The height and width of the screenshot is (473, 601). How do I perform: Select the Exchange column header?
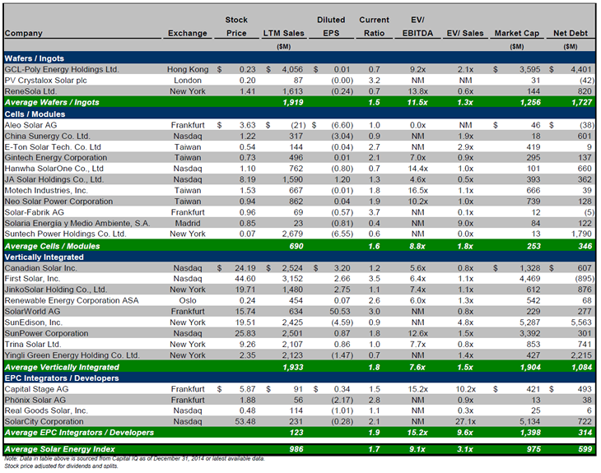(x=188, y=34)
